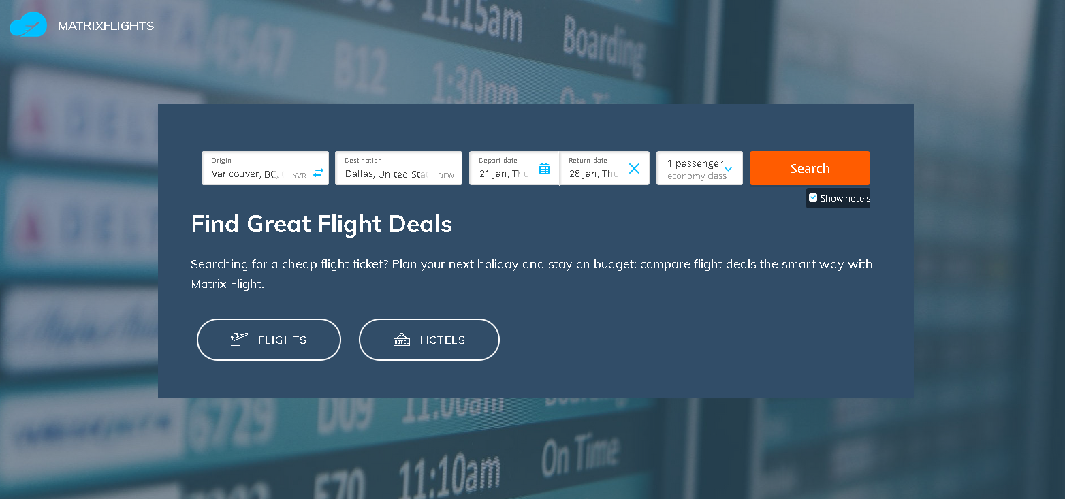Open the 1 passenger economy class selector

(x=695, y=168)
